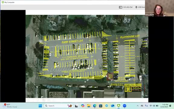Click the Ctrl+Alt+Del button

point(126,7)
